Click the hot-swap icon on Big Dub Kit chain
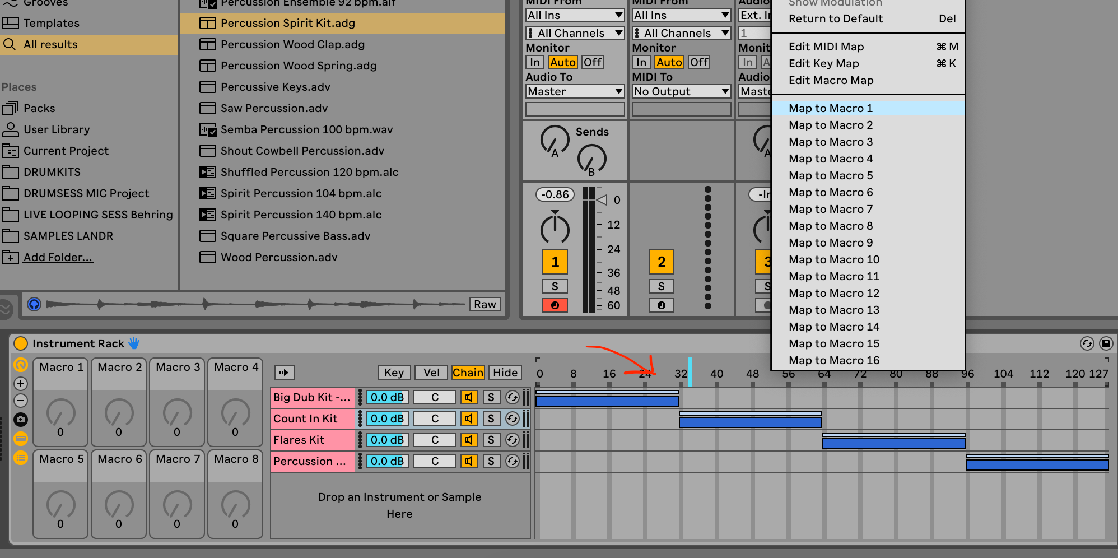Image resolution: width=1118 pixels, height=558 pixels. [512, 397]
